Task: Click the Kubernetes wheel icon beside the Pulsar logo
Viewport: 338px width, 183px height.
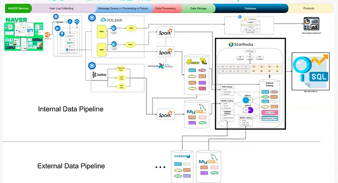Action: click(92, 18)
